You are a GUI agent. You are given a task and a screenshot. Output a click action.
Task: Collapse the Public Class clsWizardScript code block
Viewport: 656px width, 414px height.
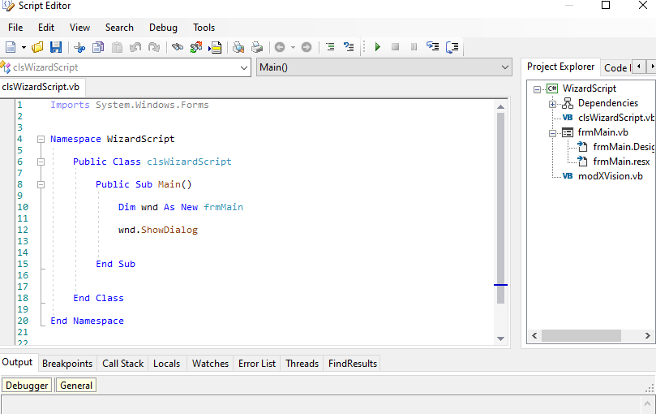41,162
